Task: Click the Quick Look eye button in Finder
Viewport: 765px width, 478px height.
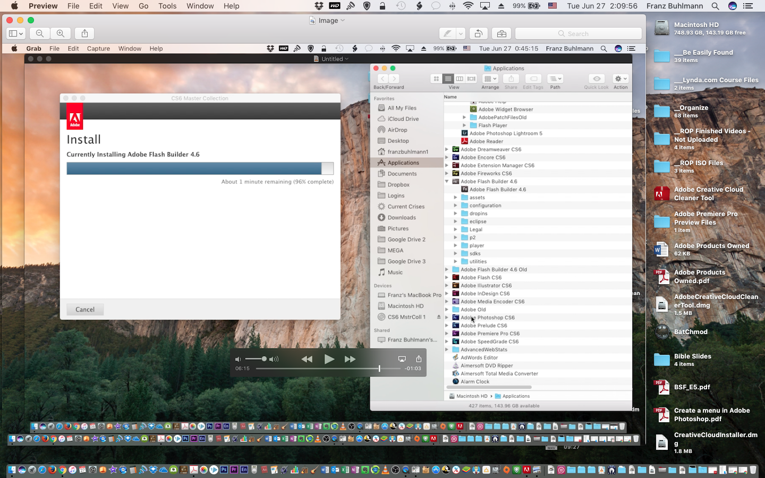Action: pyautogui.click(x=597, y=79)
